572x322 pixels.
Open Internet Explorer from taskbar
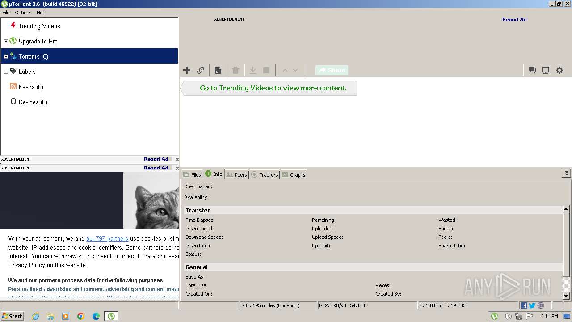pos(35,316)
